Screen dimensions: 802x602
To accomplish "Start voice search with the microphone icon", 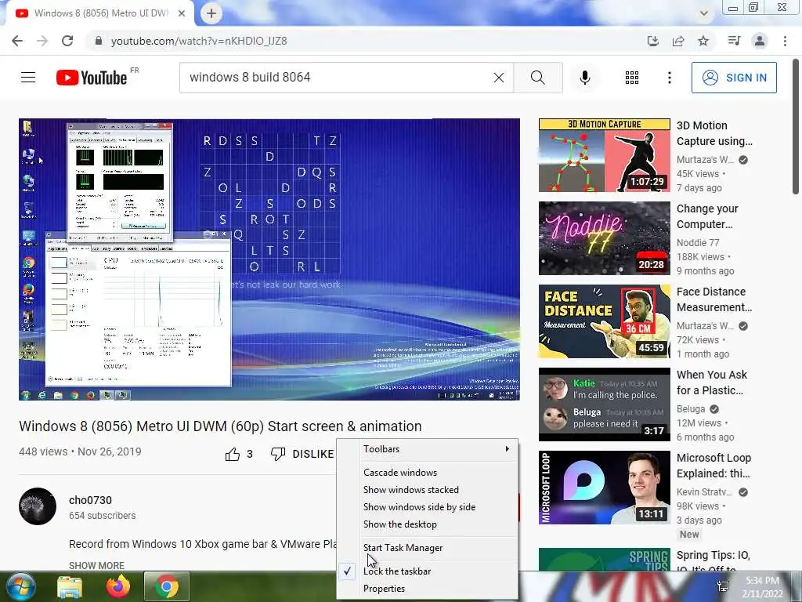I will [585, 78].
